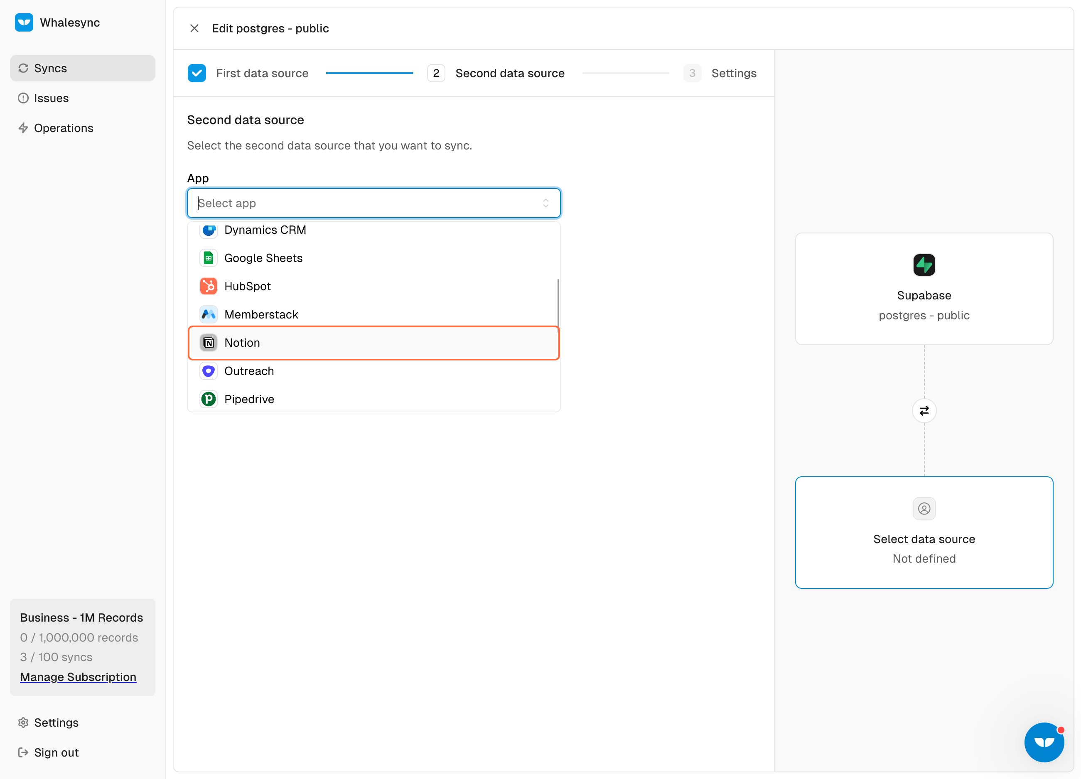
Task: Click the Outreach app icon
Action: [x=208, y=371]
